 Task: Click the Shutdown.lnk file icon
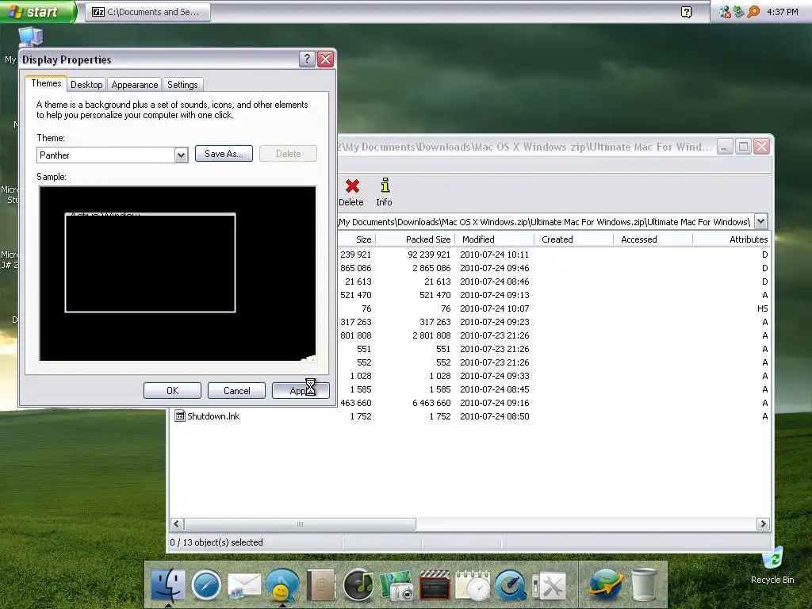click(180, 416)
